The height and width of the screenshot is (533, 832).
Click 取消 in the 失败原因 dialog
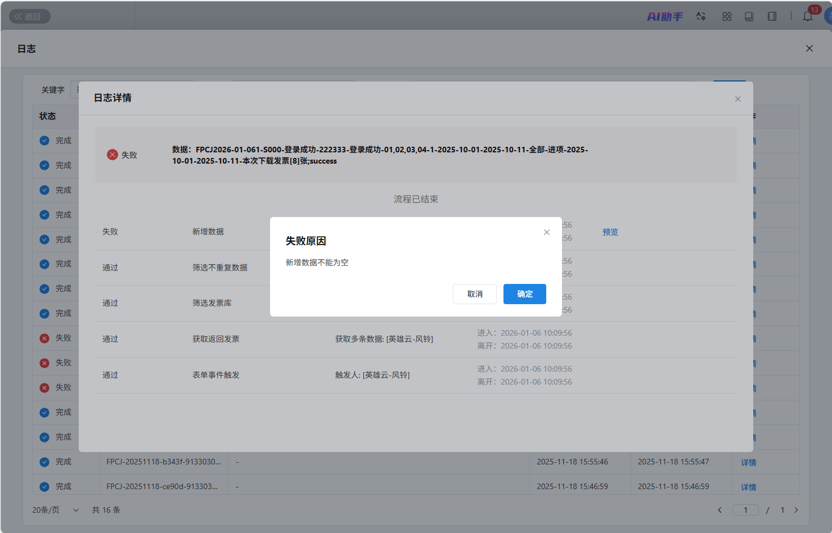pyautogui.click(x=474, y=294)
